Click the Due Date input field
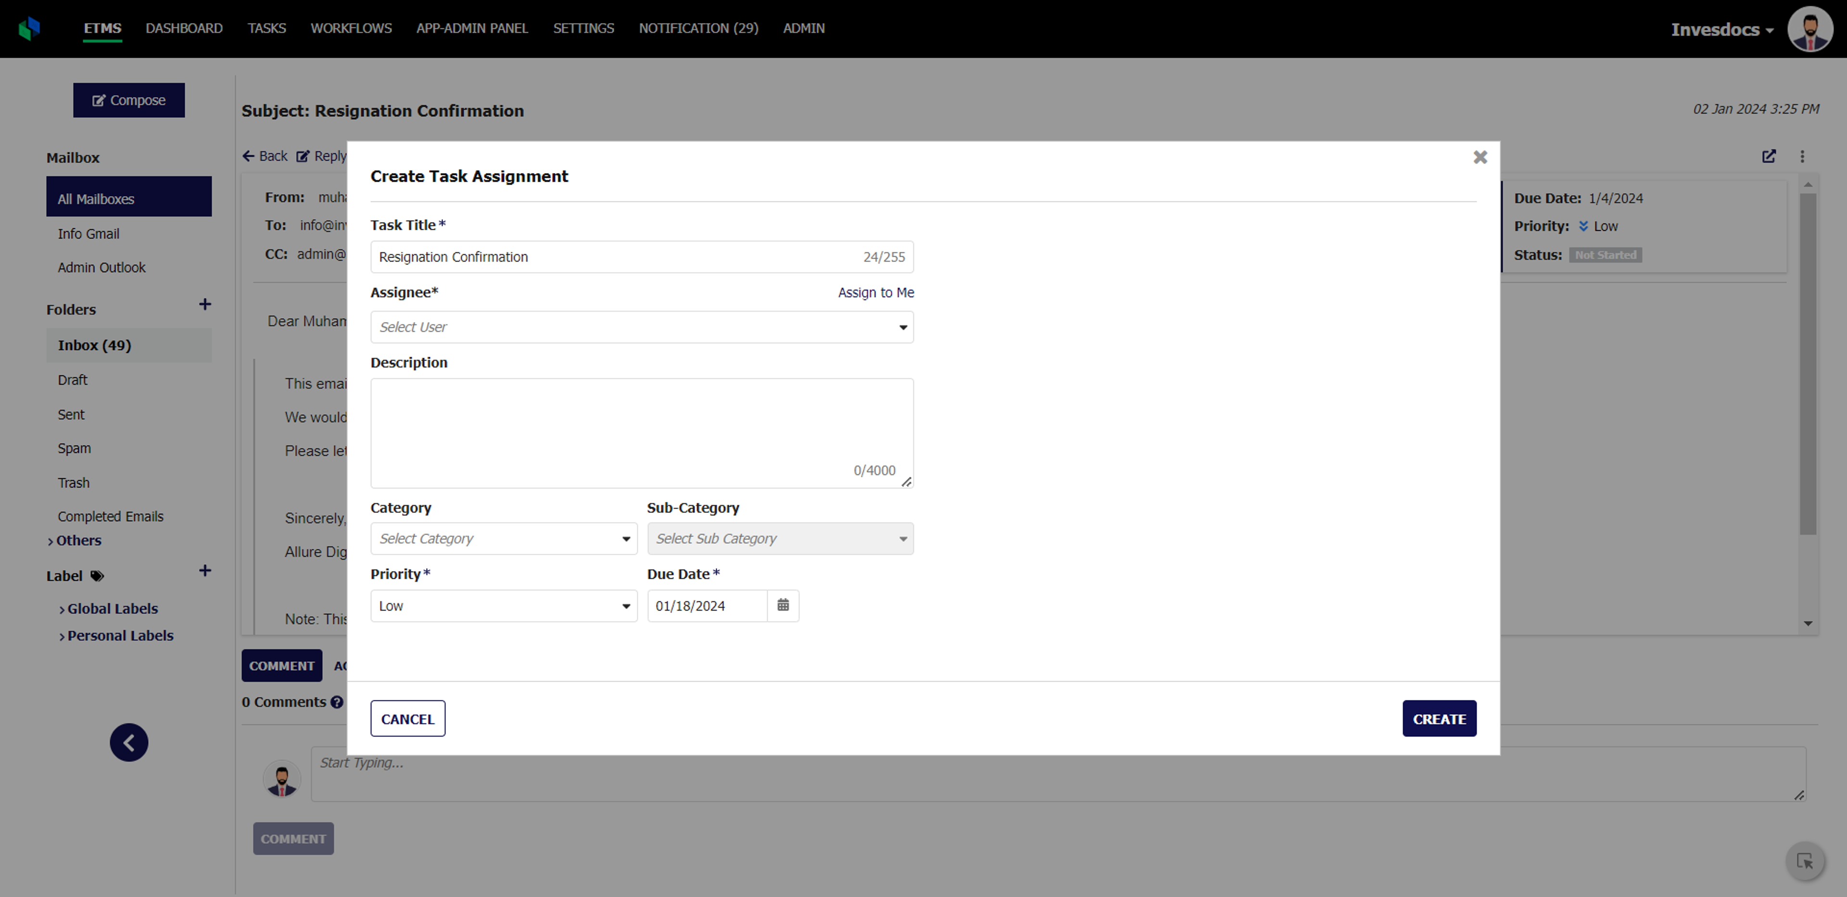 coord(707,606)
